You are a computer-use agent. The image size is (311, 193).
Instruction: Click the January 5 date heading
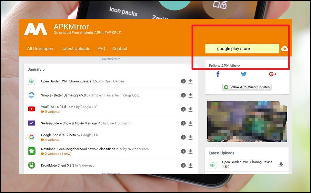36,69
